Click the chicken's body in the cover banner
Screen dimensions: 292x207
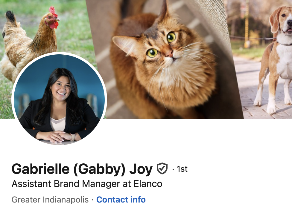point(28,43)
